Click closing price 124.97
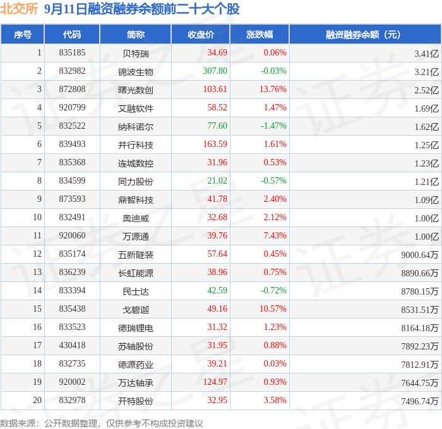This screenshot has height=429, width=442. (215, 382)
